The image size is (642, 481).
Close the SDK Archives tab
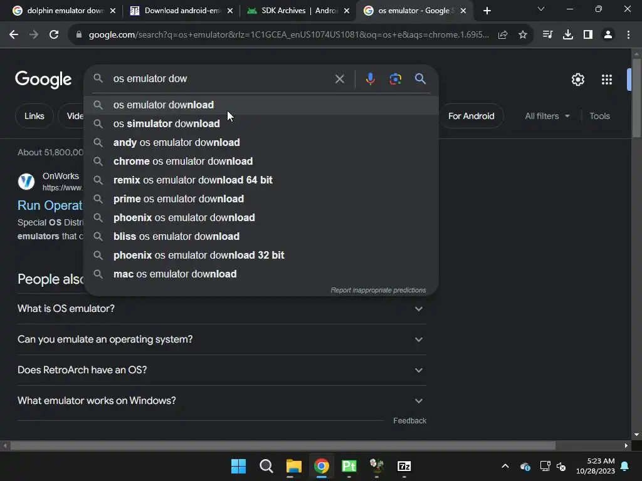point(347,11)
